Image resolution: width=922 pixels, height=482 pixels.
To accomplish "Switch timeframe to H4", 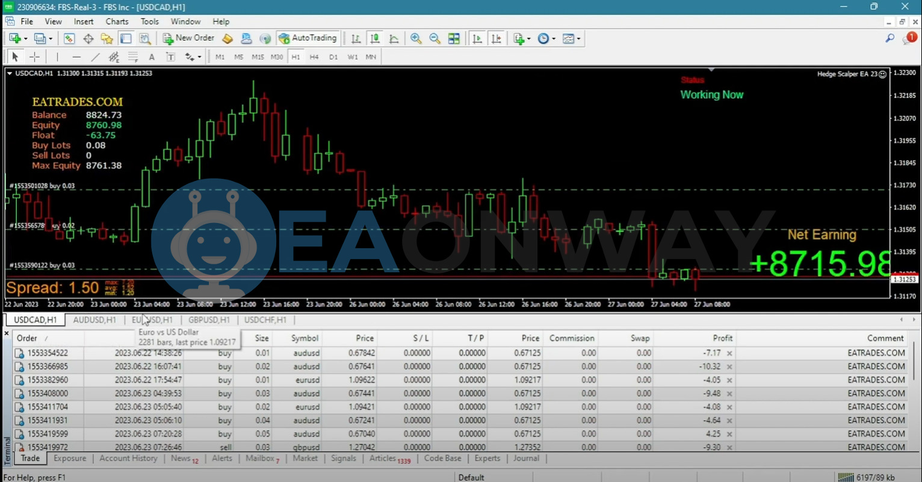I will point(314,57).
